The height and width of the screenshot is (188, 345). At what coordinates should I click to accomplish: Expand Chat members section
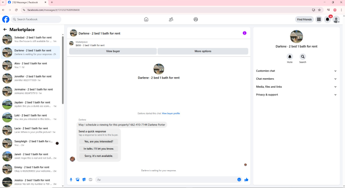[296, 79]
